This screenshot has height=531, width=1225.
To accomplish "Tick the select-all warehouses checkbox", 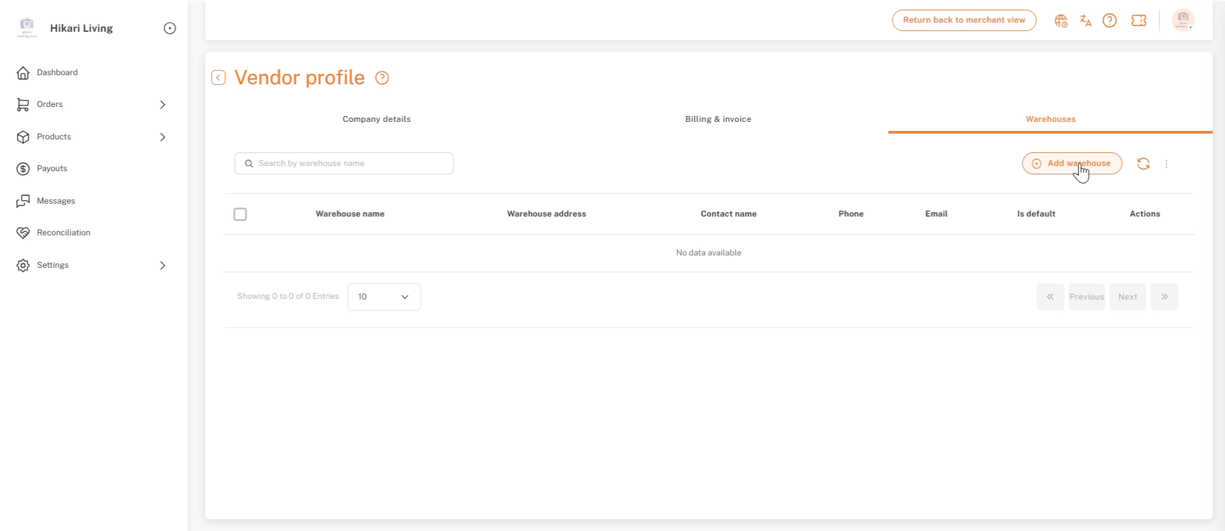I will [240, 214].
